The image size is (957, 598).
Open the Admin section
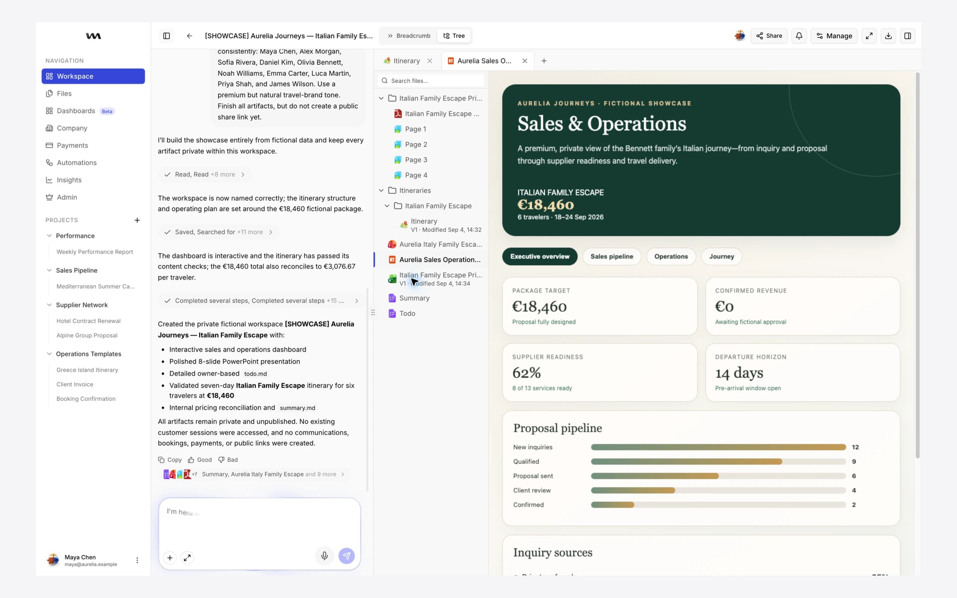(93, 197)
